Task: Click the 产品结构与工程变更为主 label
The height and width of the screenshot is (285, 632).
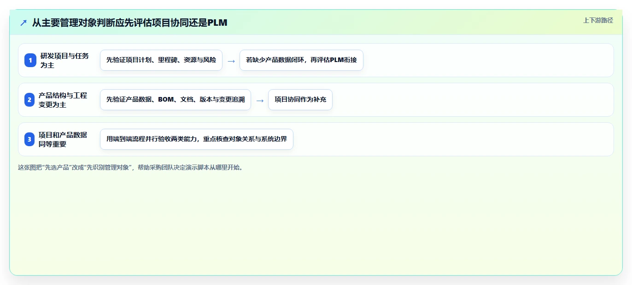Action: [63, 100]
